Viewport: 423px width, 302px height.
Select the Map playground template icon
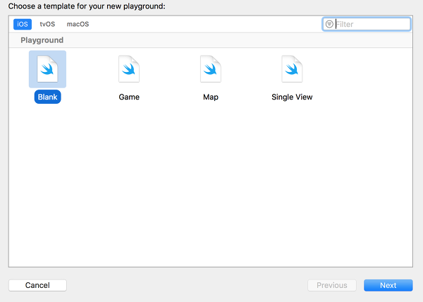tap(211, 69)
